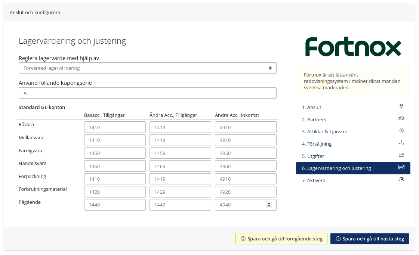Click the stepper arrows in Pågående income field
The width and height of the screenshot is (419, 255).
pos(269,205)
